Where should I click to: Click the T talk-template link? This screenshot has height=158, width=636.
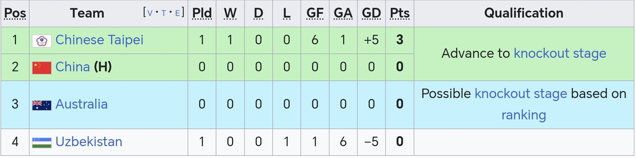click(x=164, y=13)
